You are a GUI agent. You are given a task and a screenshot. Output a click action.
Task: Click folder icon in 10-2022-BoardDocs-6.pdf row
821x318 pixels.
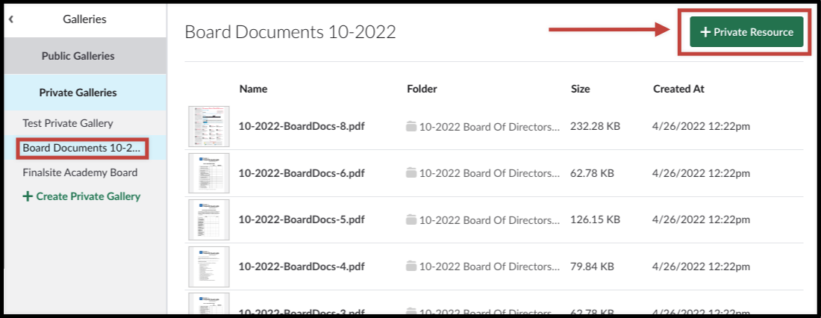tap(411, 173)
